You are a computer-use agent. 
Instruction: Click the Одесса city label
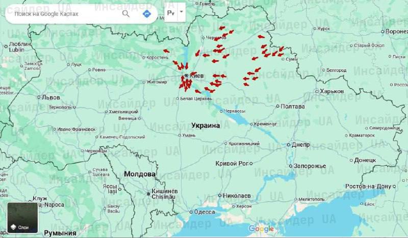[204, 212]
